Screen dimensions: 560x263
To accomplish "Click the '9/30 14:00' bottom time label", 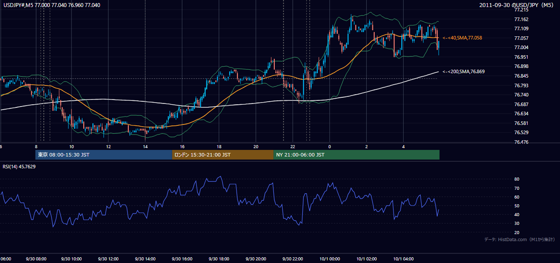I will (146, 259).
